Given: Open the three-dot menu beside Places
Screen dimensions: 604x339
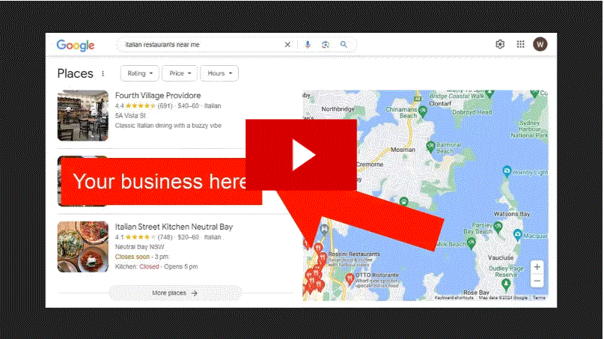Looking at the screenshot, I should pyautogui.click(x=103, y=73).
